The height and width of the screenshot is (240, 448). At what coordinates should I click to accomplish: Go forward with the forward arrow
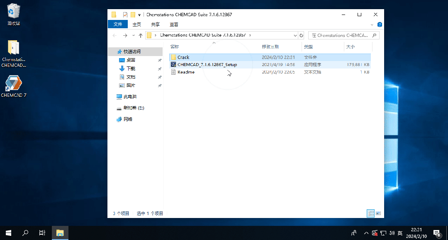coord(125,35)
